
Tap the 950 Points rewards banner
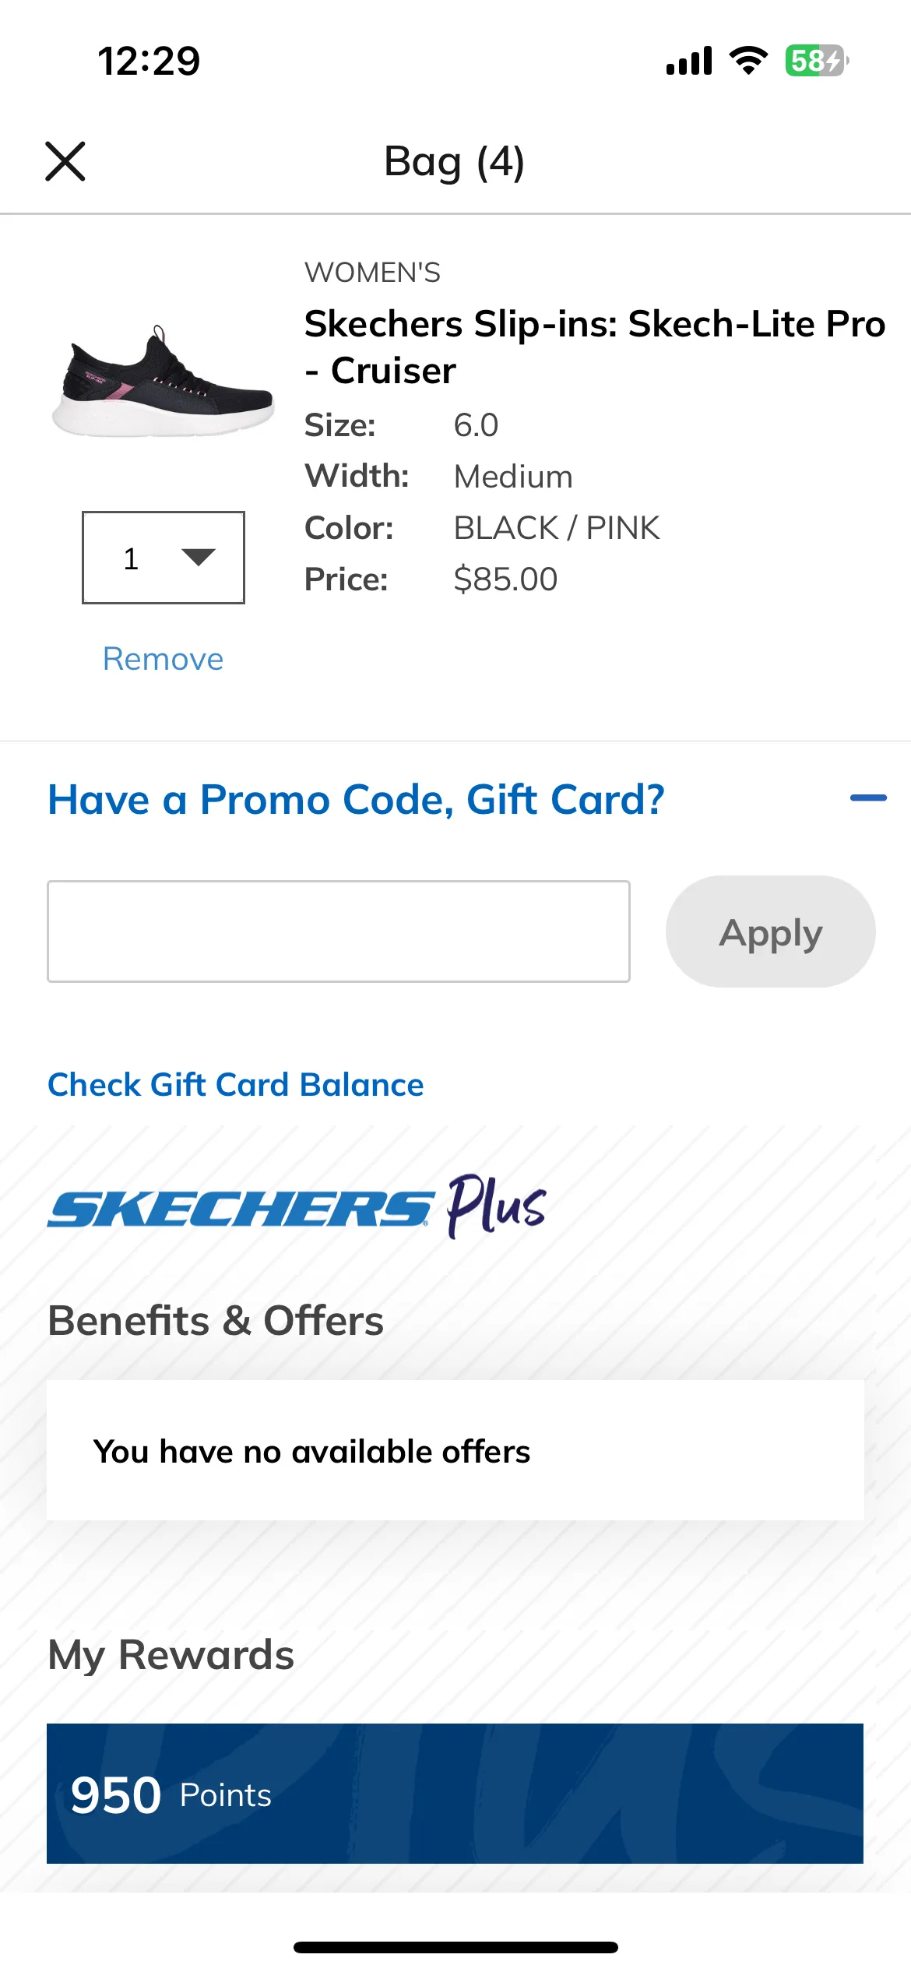tap(455, 1794)
